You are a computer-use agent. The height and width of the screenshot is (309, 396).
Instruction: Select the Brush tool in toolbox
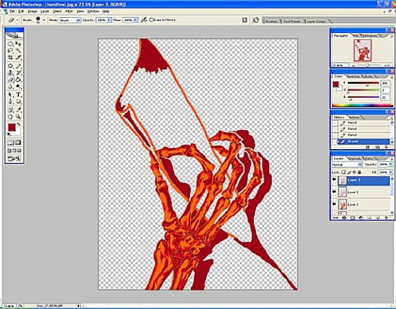(18, 66)
